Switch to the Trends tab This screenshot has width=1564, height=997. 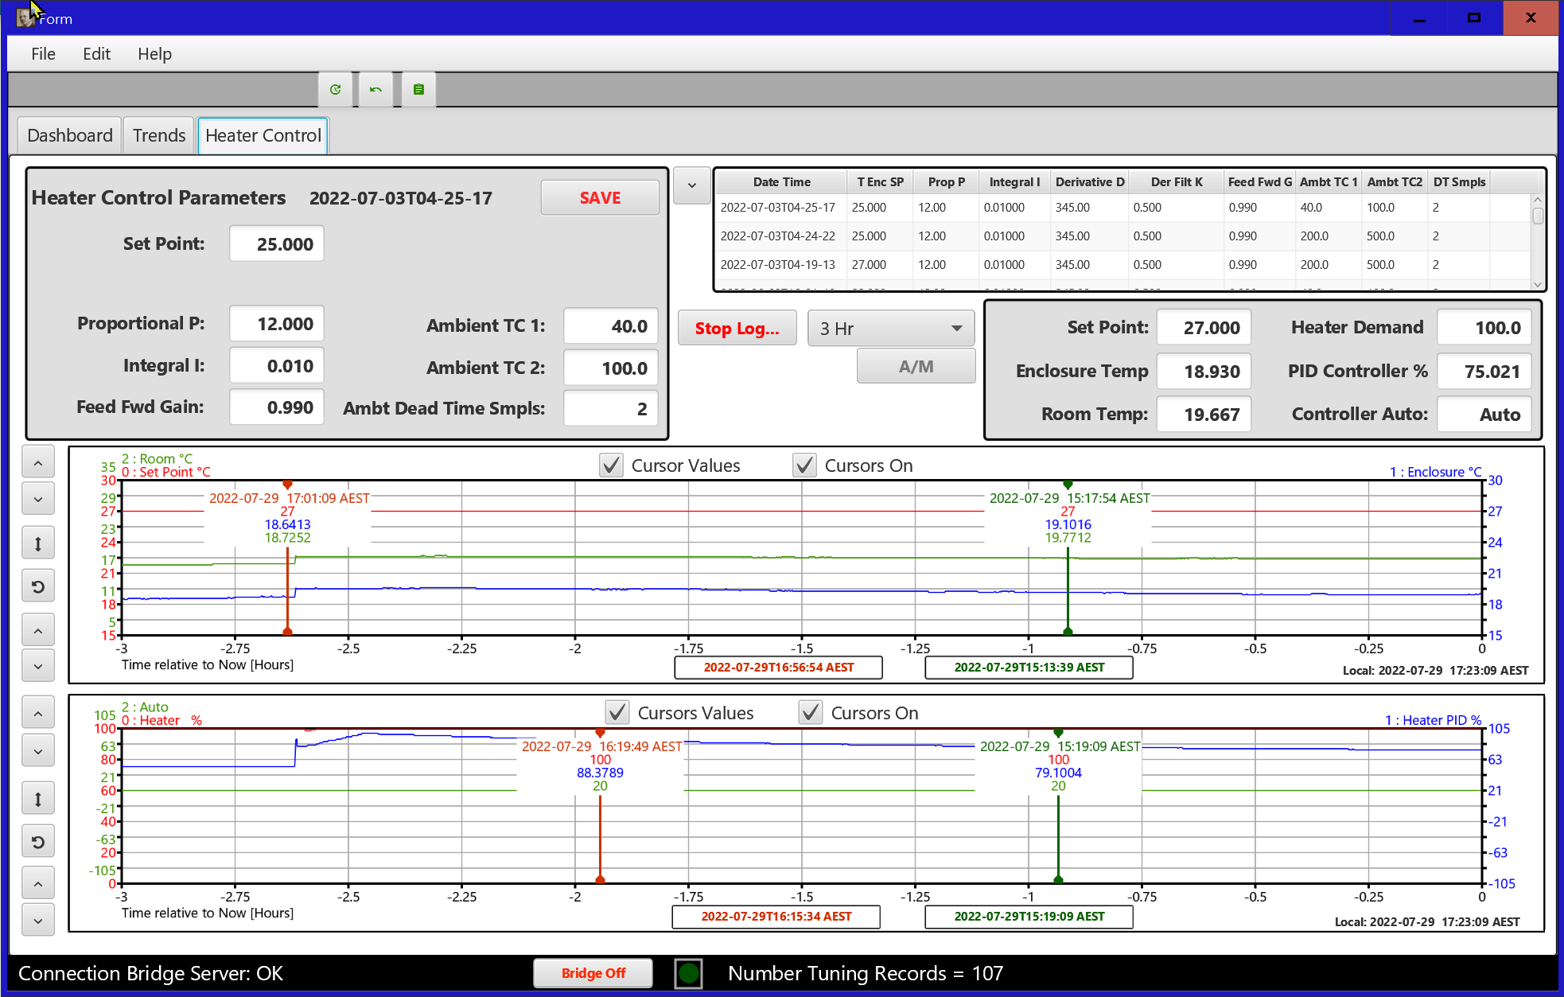point(158,135)
